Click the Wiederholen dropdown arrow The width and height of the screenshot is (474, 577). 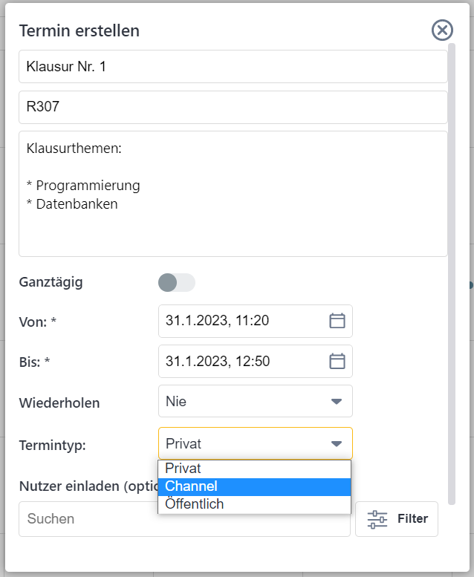coord(337,402)
